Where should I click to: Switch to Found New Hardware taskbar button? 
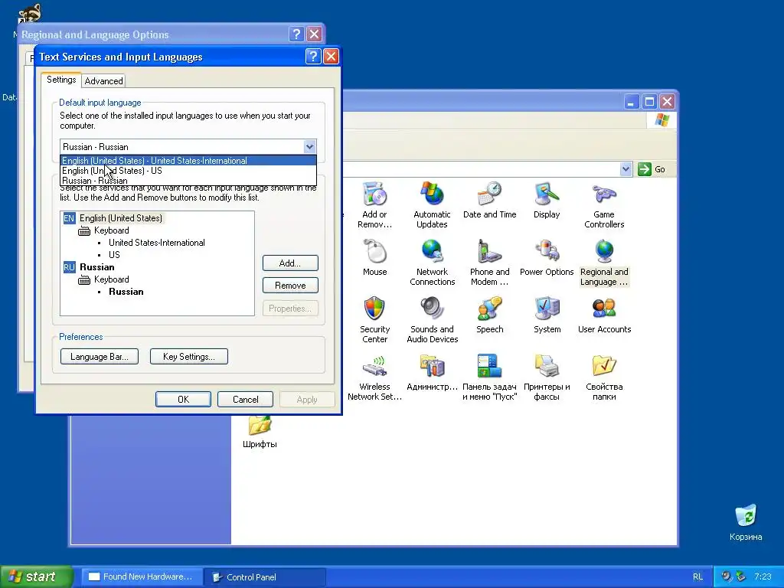142,577
